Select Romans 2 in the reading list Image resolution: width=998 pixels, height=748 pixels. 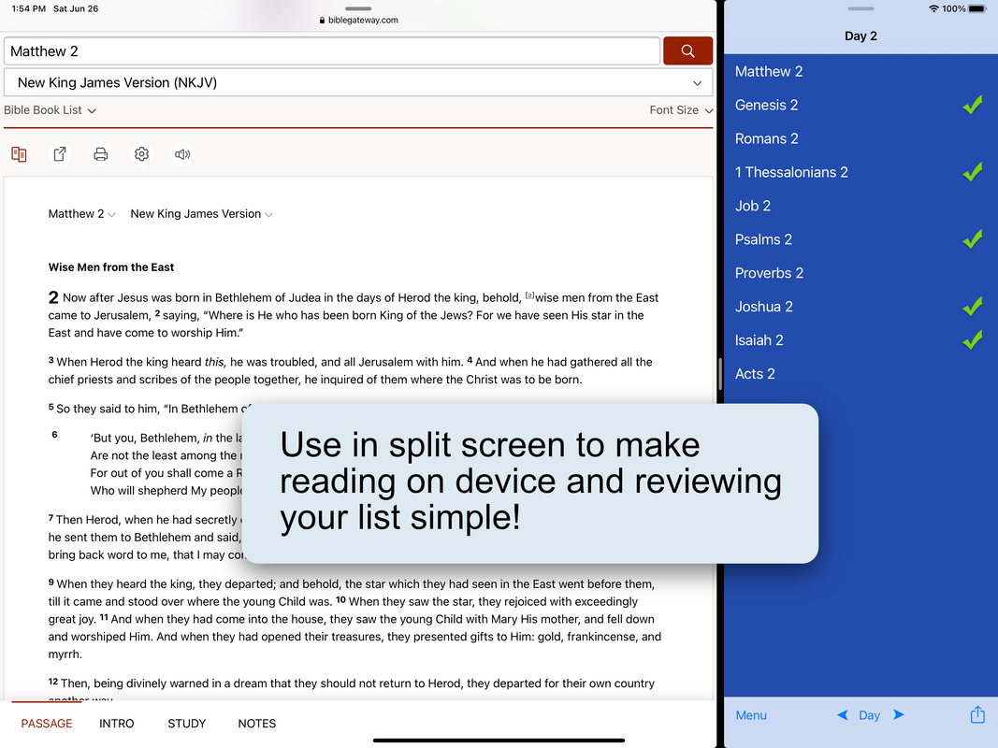point(767,138)
